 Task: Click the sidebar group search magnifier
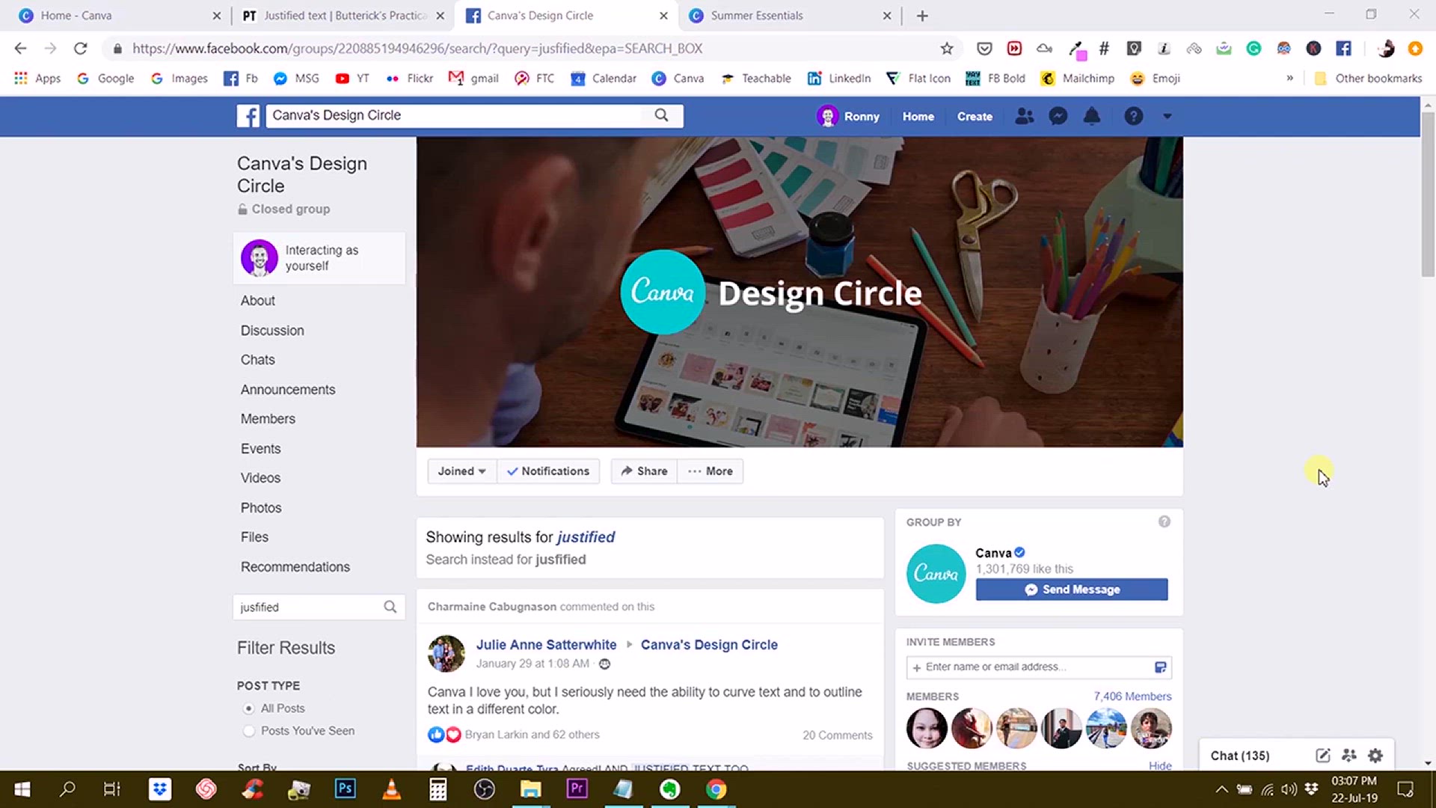(x=390, y=607)
